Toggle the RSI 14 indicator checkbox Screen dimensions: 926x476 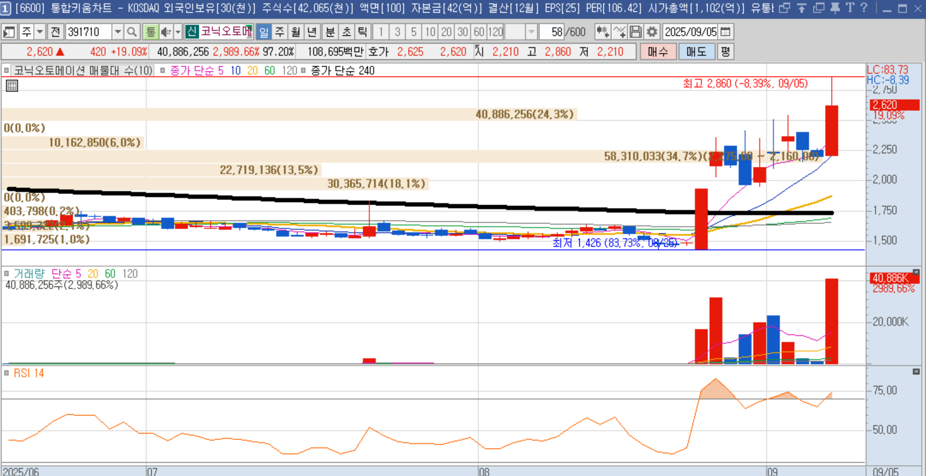click(x=6, y=373)
